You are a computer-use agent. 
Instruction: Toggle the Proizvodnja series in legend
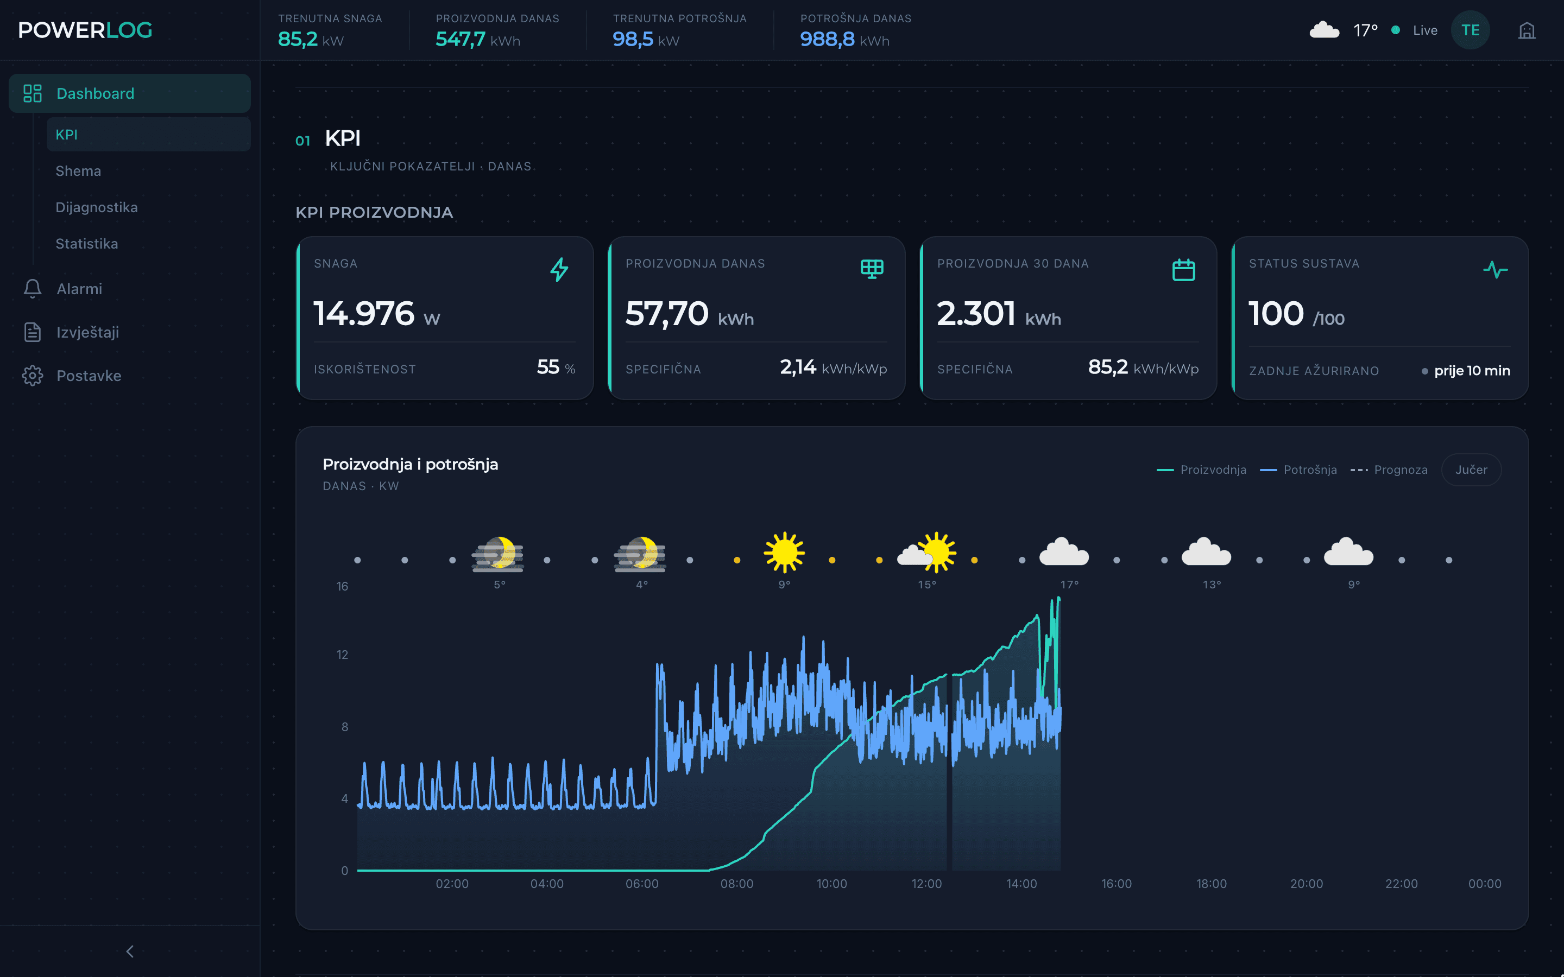click(1201, 470)
